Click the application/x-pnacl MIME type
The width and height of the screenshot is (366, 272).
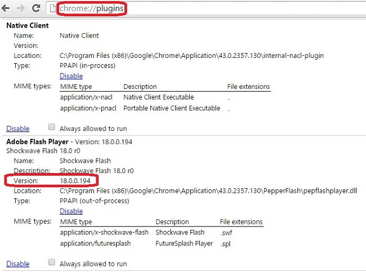88,108
